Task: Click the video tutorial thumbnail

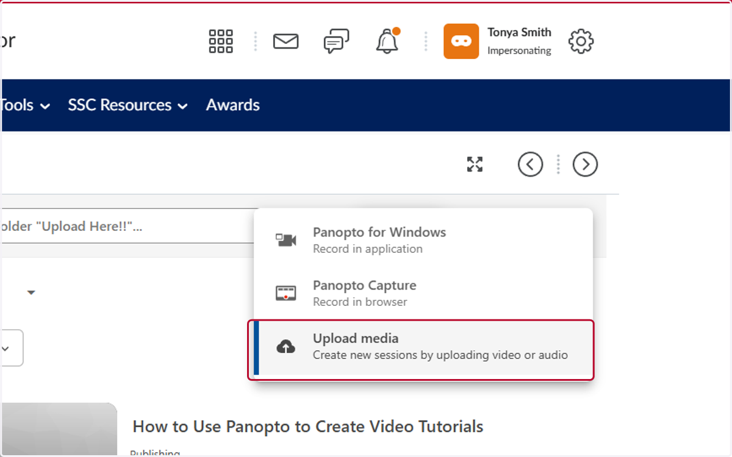Action: pyautogui.click(x=59, y=430)
